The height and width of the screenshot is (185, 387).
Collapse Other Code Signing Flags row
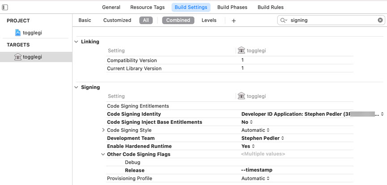[103, 154]
